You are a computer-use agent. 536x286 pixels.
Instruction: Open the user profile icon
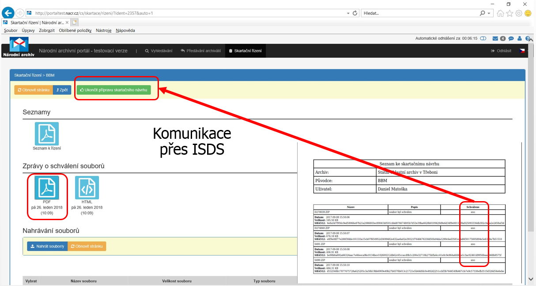[x=520, y=38]
